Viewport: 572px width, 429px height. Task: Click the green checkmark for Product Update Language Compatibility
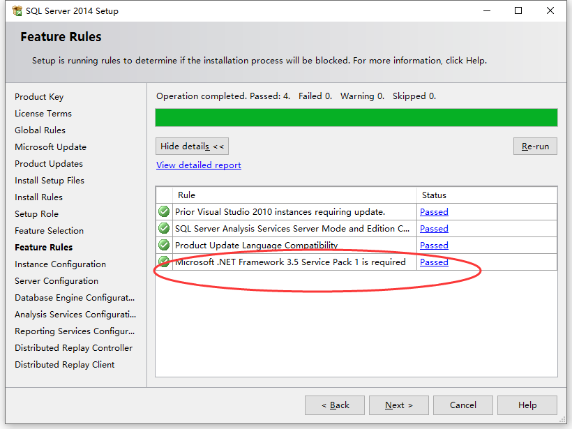pyautogui.click(x=163, y=245)
